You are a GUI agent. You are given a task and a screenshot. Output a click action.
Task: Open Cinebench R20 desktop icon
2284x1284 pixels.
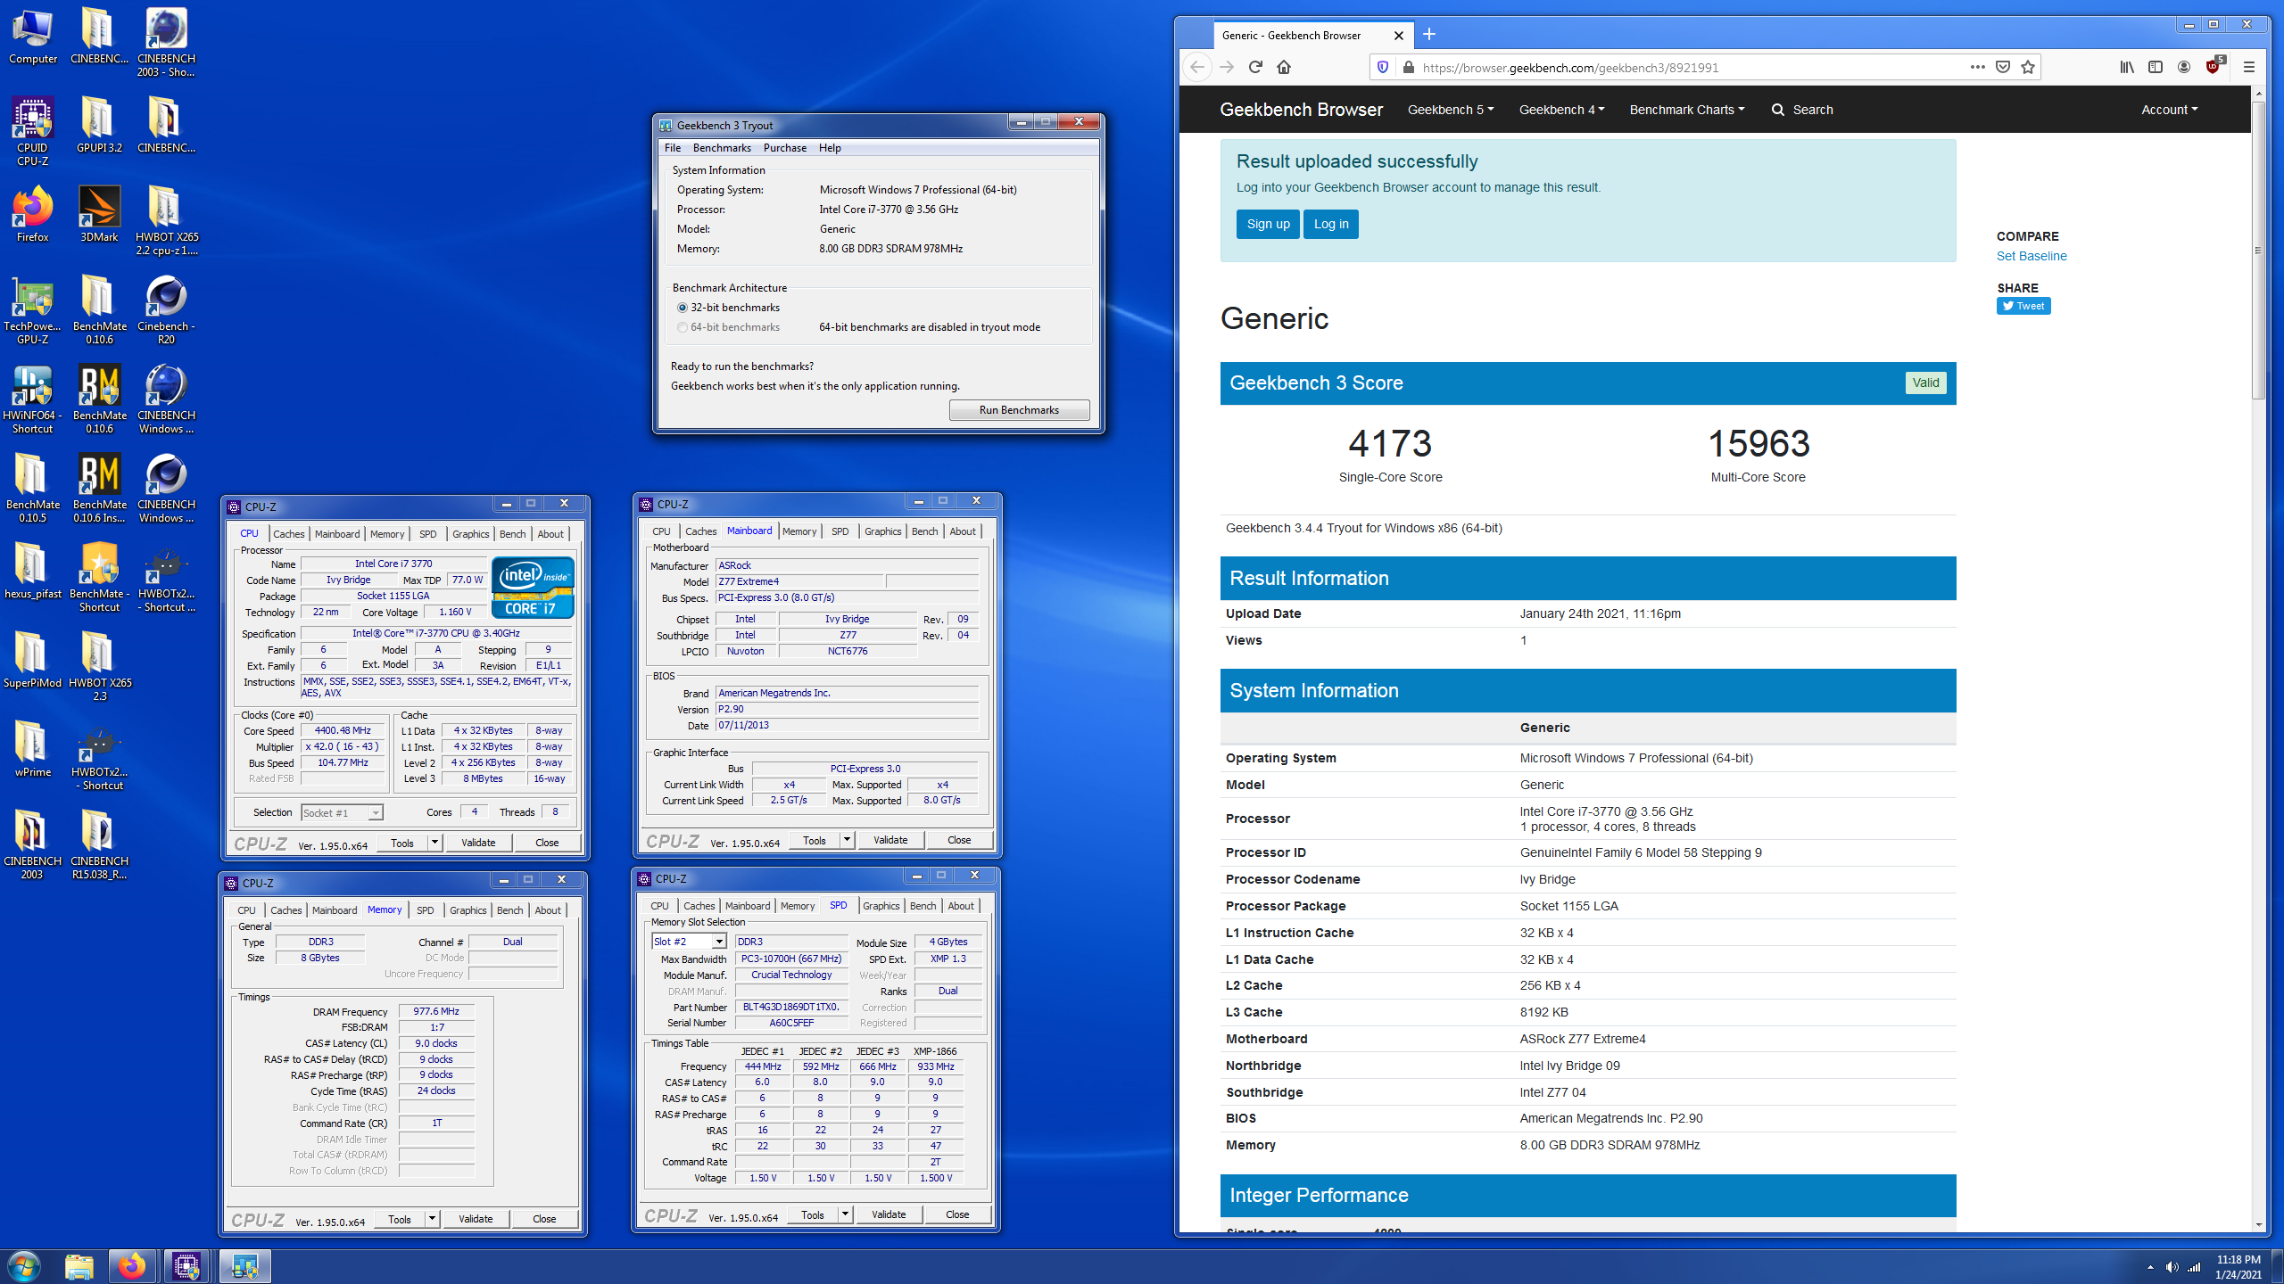pos(166,309)
